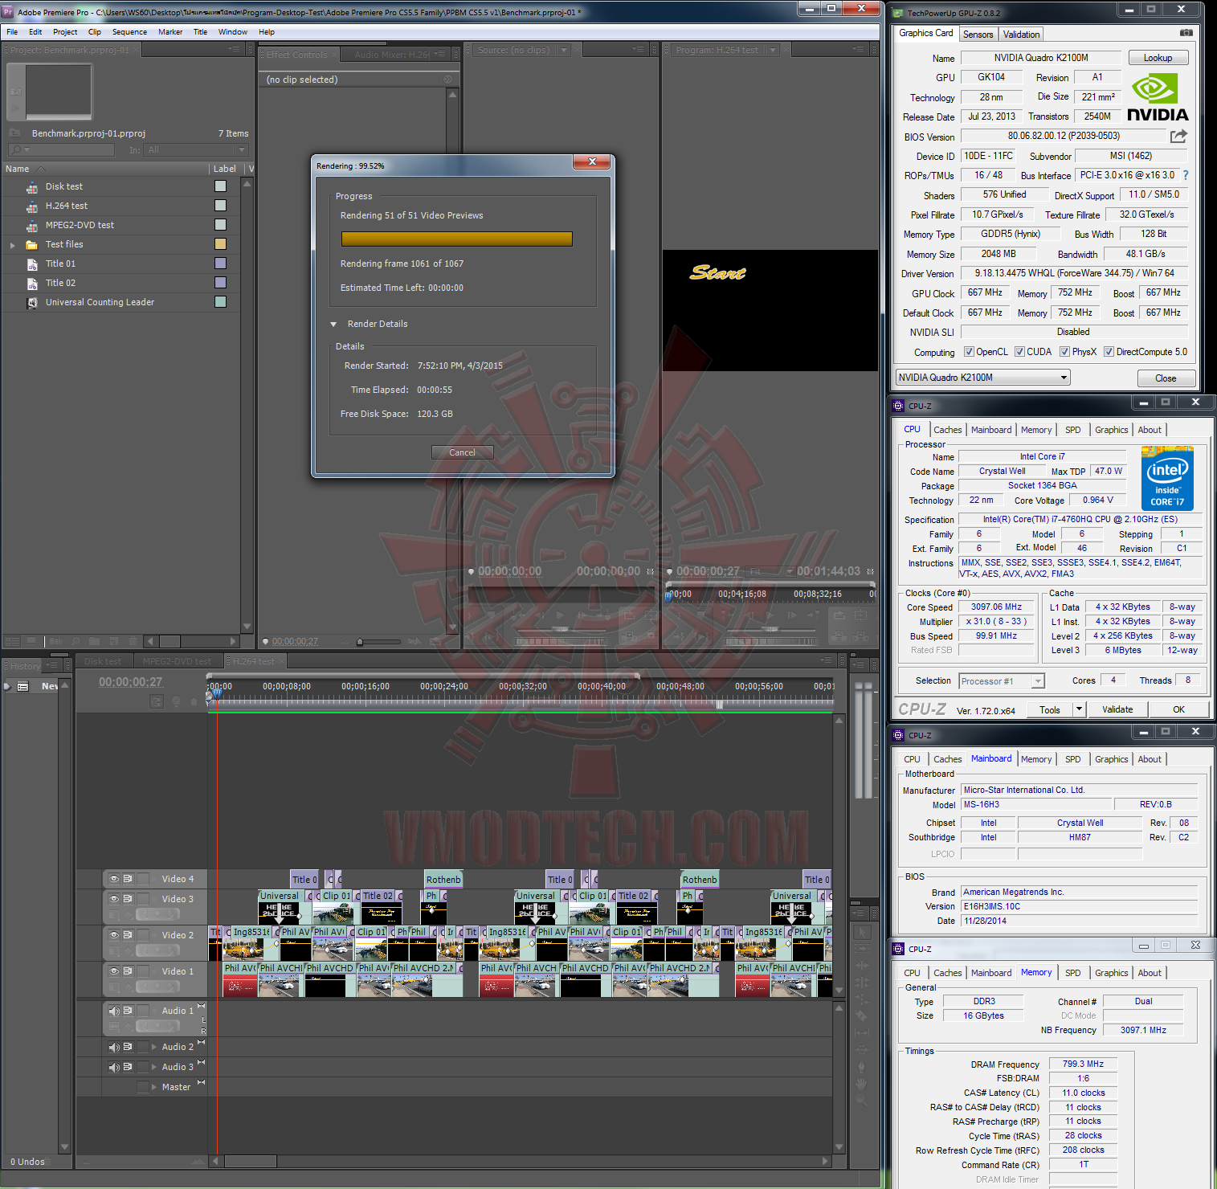Toggle sync lock on Video 1 track

(x=128, y=971)
